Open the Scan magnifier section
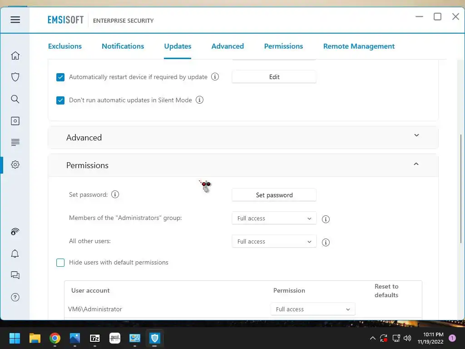The height and width of the screenshot is (349, 465). tap(15, 99)
